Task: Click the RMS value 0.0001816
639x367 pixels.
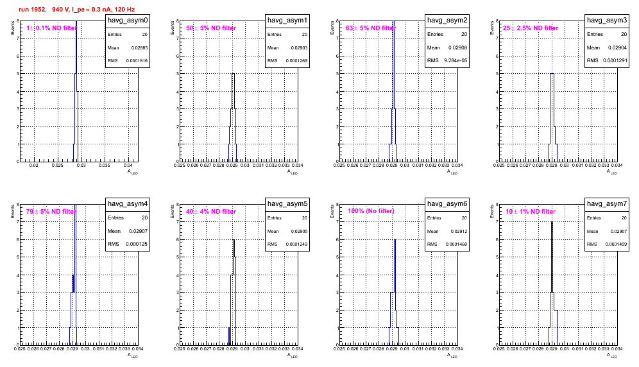Action: click(x=137, y=61)
